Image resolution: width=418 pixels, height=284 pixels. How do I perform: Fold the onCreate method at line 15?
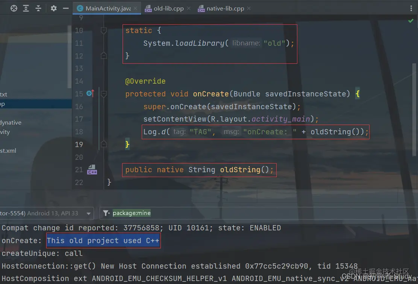tap(104, 94)
